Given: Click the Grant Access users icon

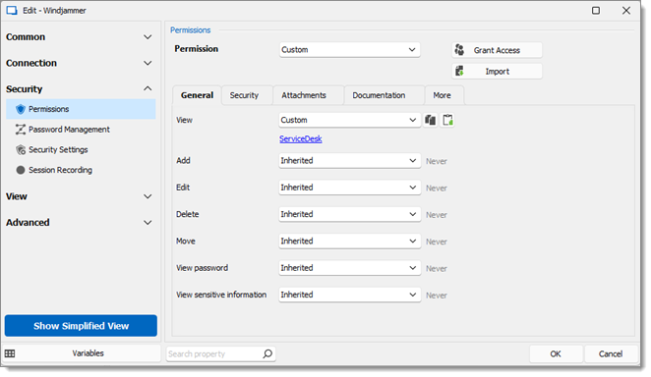Looking at the screenshot, I should click(459, 50).
